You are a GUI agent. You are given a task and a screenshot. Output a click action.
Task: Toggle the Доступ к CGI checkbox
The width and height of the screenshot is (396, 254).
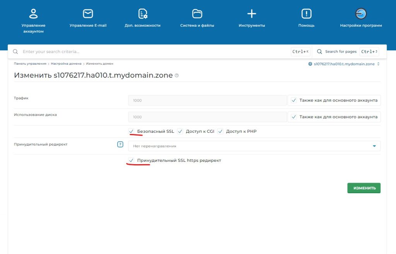point(180,131)
